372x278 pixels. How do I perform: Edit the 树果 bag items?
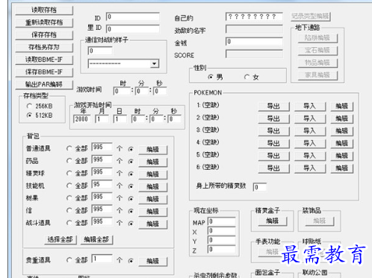pyautogui.click(x=153, y=199)
